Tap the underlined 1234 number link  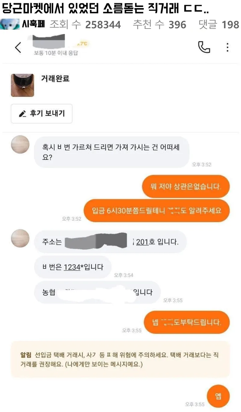72,267
